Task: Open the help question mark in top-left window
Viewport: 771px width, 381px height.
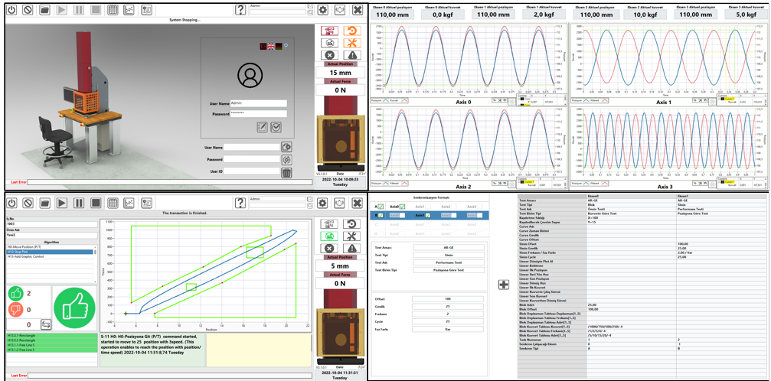Action: tap(240, 11)
